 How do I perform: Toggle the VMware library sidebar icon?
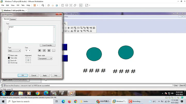[63, 5]
